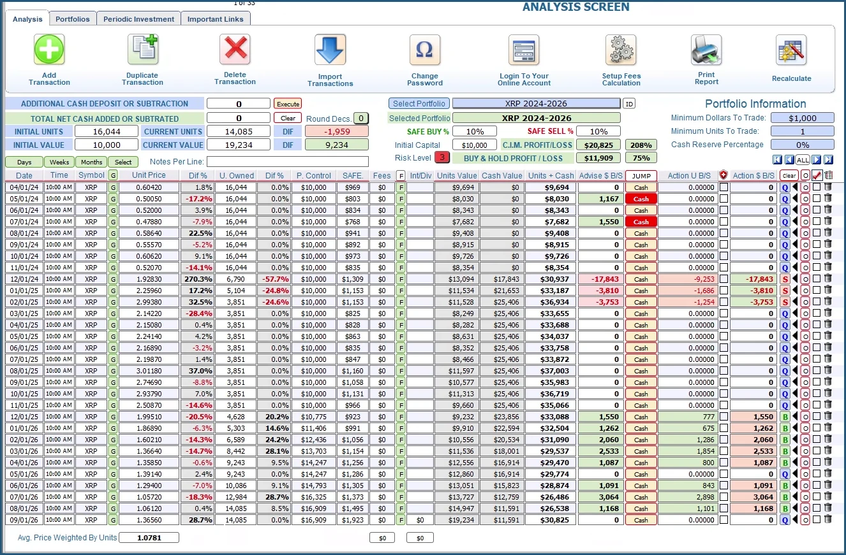The height and width of the screenshot is (555, 846).
Task: Click the Recalculate icon
Action: tap(791, 50)
